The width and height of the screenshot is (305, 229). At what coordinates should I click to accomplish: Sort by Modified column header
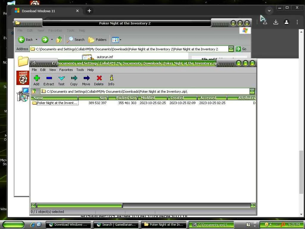(x=153, y=98)
